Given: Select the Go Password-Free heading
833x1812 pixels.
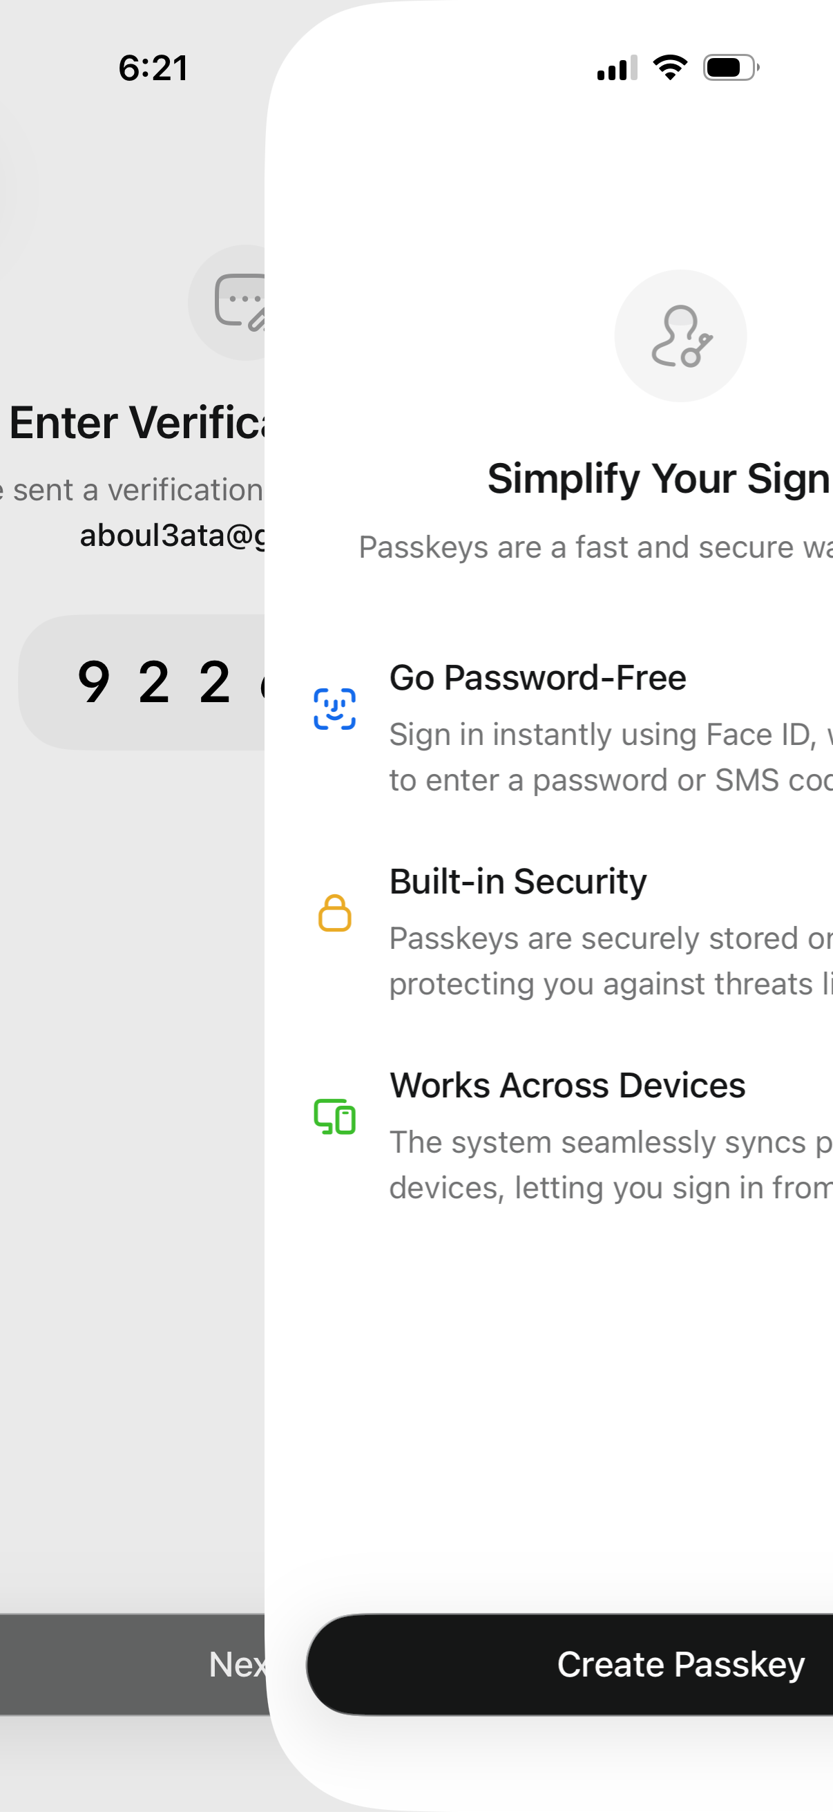Looking at the screenshot, I should click(x=538, y=678).
